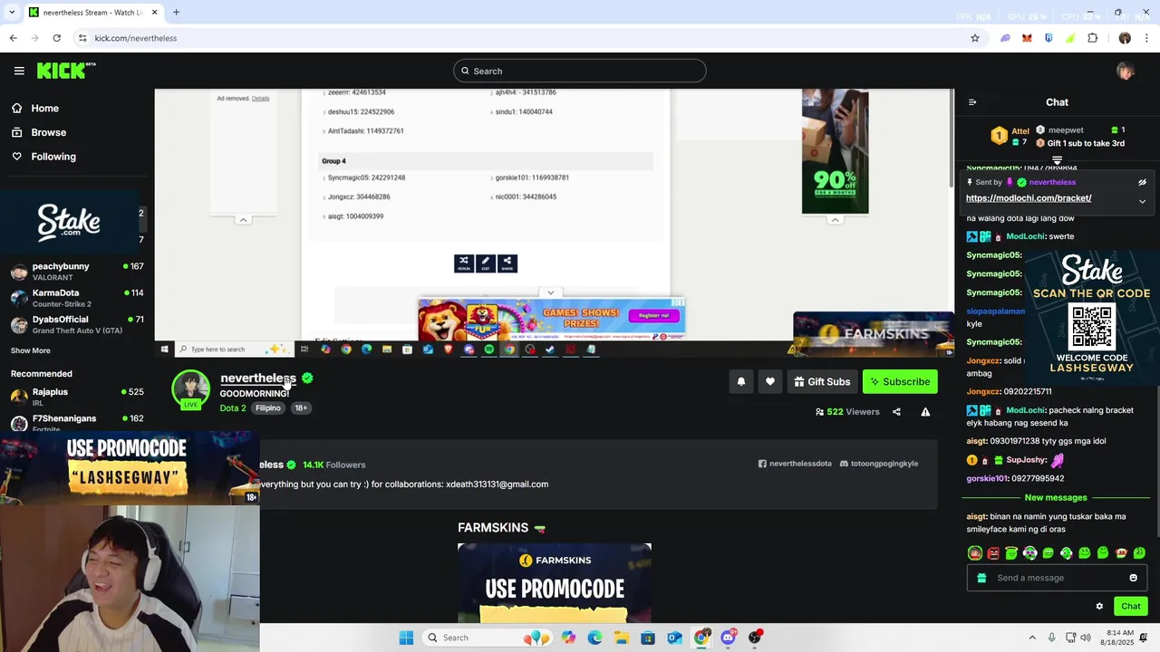Open the Kick hamburger menu
Screen dimensions: 1160x652
click(19, 71)
